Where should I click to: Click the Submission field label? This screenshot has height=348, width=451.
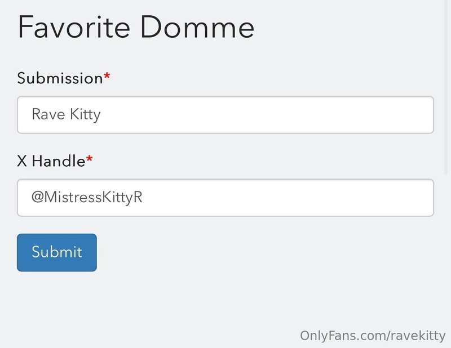coord(59,78)
